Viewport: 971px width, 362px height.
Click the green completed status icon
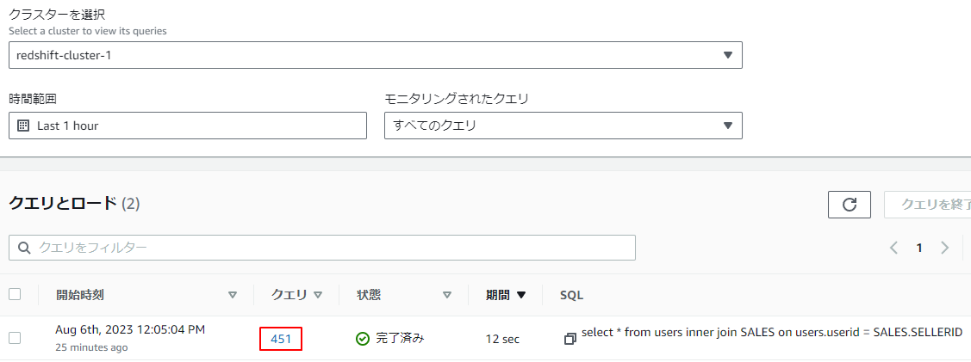click(363, 339)
